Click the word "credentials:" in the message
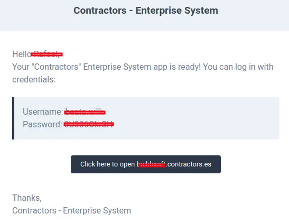 [34, 80]
